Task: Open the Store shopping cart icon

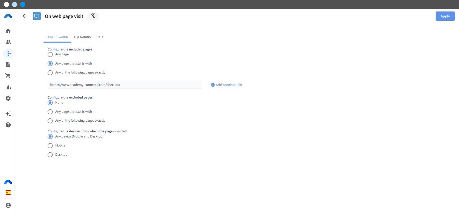Action: click(8, 76)
